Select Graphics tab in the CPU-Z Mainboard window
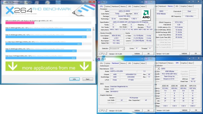The image size is (203, 114). tap(136, 63)
